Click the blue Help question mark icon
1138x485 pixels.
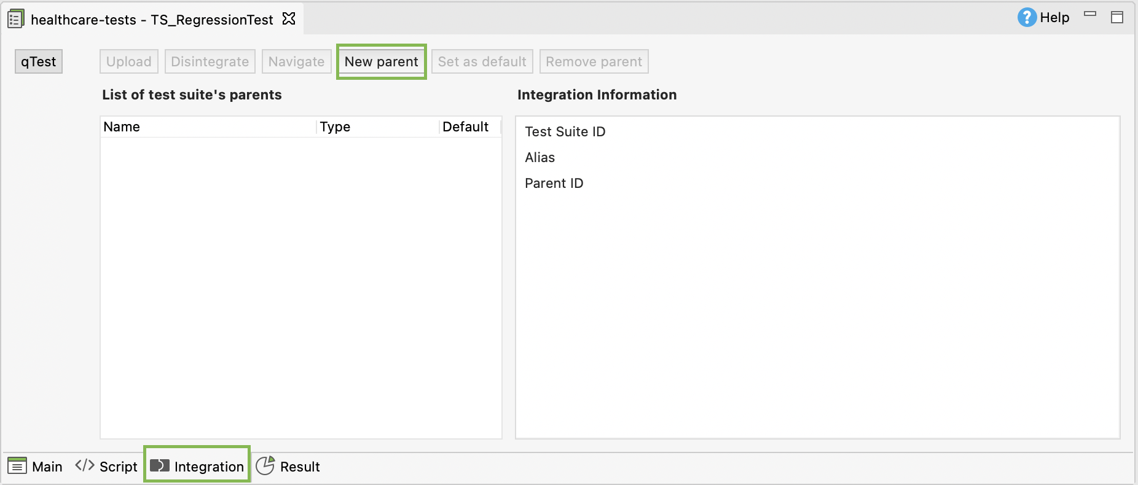1026,17
